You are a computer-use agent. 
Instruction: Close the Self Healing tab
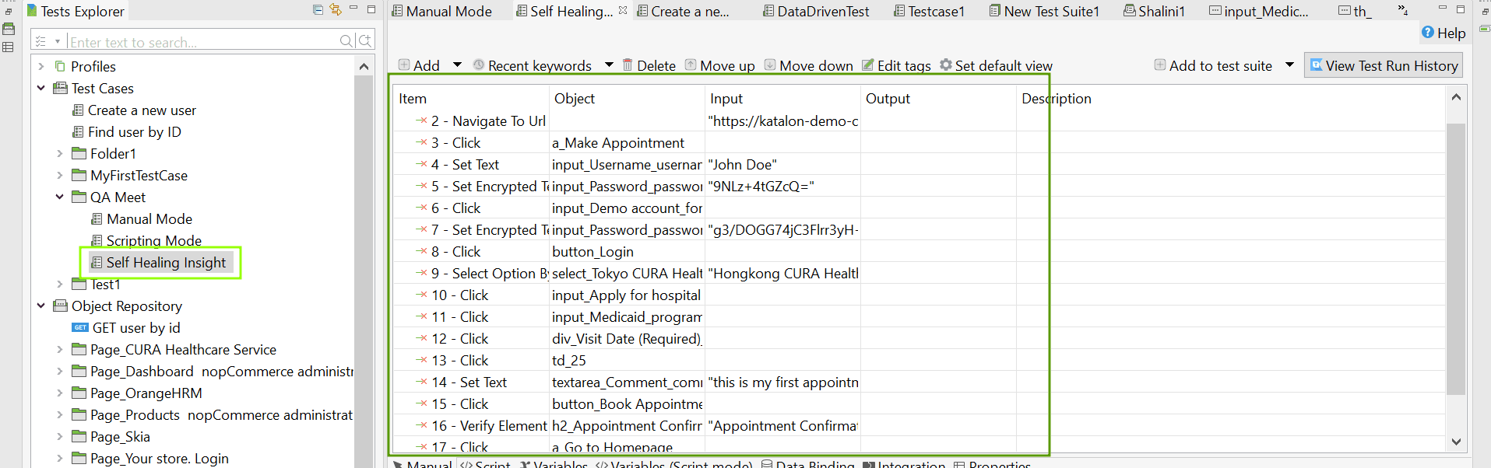pos(623,10)
